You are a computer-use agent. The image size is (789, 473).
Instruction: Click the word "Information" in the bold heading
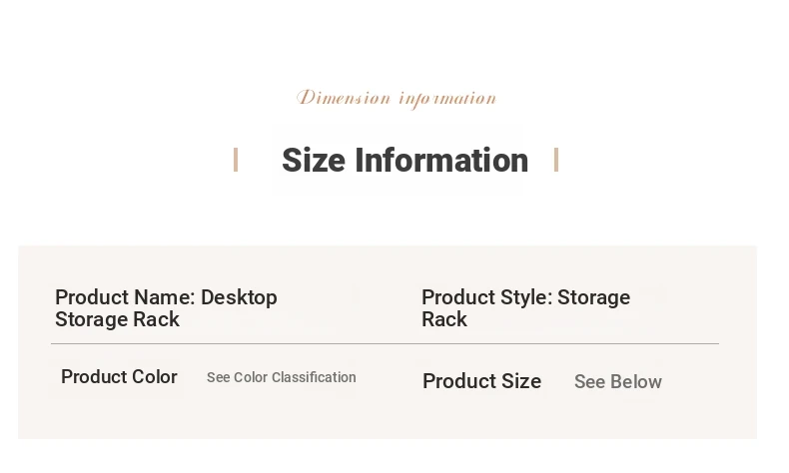[441, 160]
